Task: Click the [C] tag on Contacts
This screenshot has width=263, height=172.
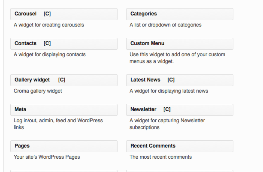Action: [x=47, y=43]
